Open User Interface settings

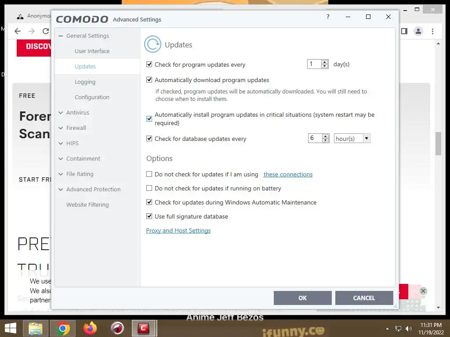92,51
